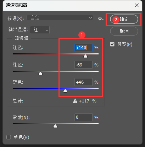Click the 通道混和器 dialog title bar
Image resolution: width=145 pixels, height=147 pixels.
[72, 5]
